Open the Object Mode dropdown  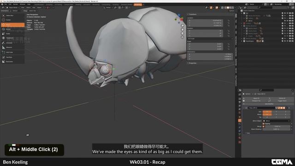(x=13, y=7)
